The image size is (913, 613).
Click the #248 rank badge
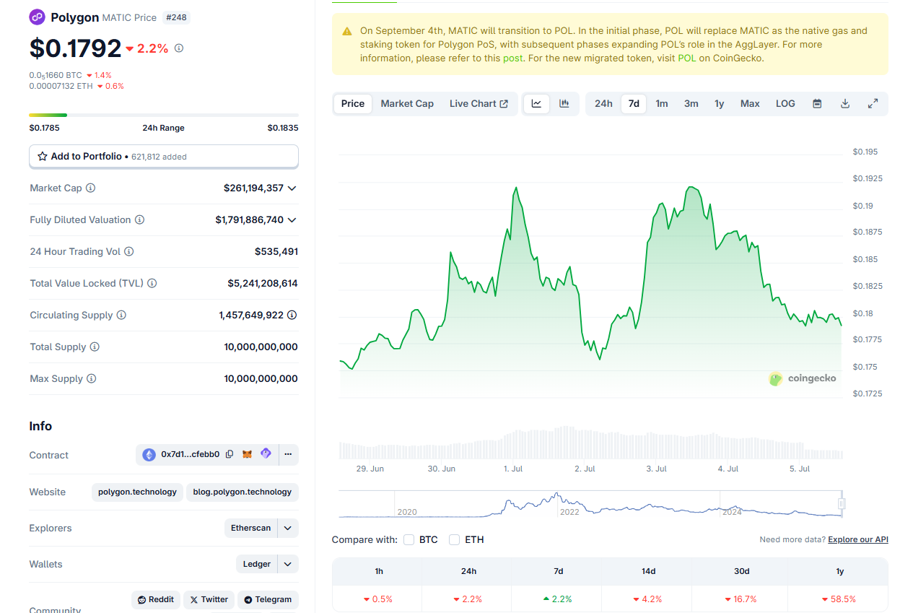[x=176, y=17]
